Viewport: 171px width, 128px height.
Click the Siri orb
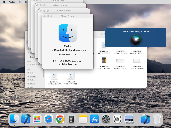coord(136,39)
